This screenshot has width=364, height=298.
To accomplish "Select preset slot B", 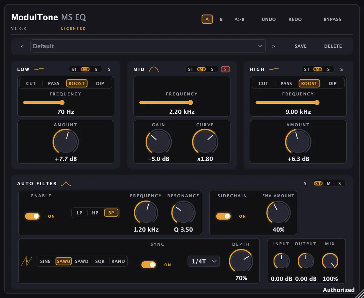I will click(x=221, y=19).
